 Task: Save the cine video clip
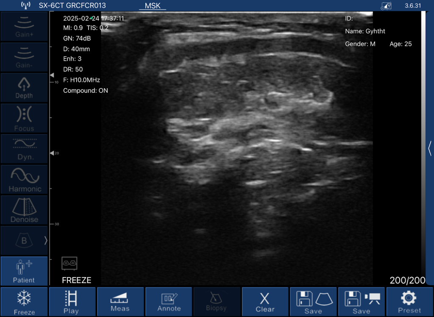tap(362, 302)
